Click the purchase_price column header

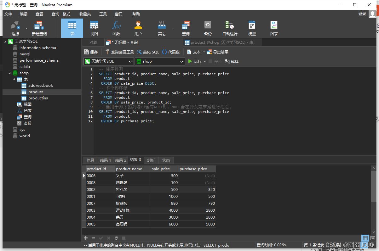click(197, 169)
